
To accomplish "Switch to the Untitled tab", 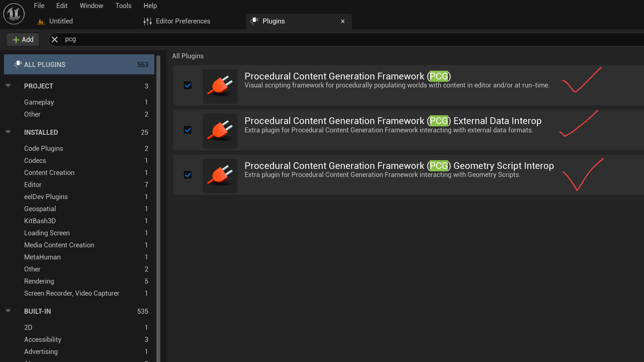I will (x=61, y=21).
